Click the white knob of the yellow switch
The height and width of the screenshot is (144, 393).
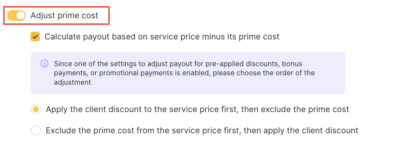pos(21,15)
